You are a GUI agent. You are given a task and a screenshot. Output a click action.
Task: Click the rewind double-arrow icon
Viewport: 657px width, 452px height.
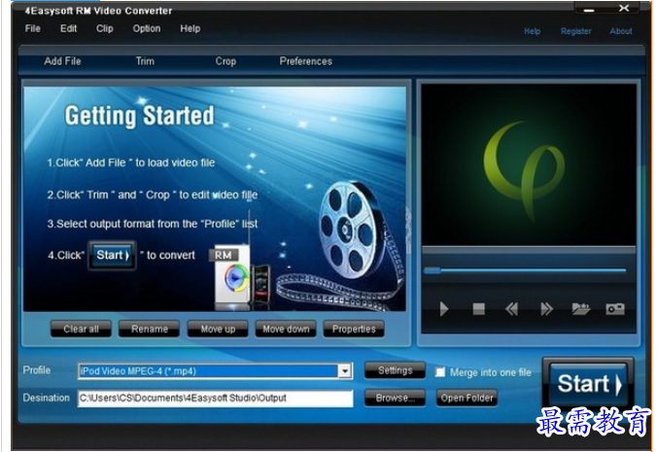point(511,309)
